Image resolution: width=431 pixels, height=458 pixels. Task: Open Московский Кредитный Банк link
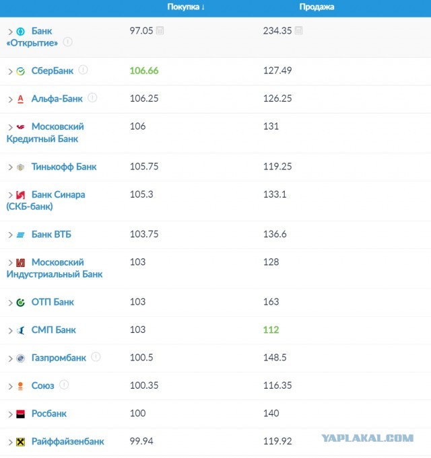(x=45, y=133)
